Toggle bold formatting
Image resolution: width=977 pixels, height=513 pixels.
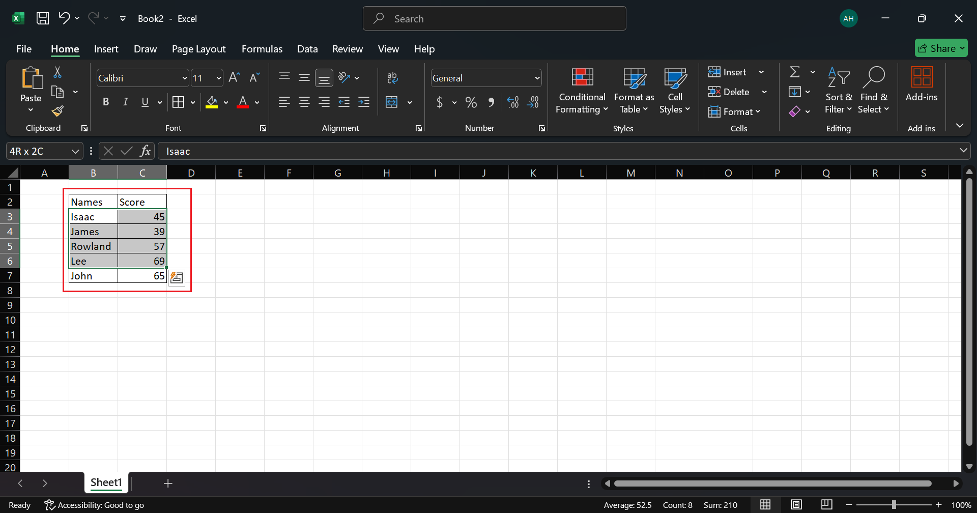pos(106,102)
